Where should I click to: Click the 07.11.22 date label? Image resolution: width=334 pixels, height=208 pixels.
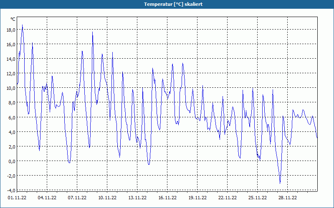click(77, 198)
